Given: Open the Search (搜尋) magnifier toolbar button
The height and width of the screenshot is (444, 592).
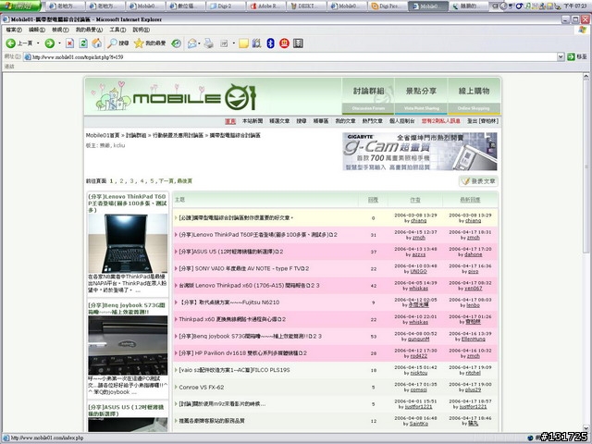Looking at the screenshot, I should tap(117, 43).
